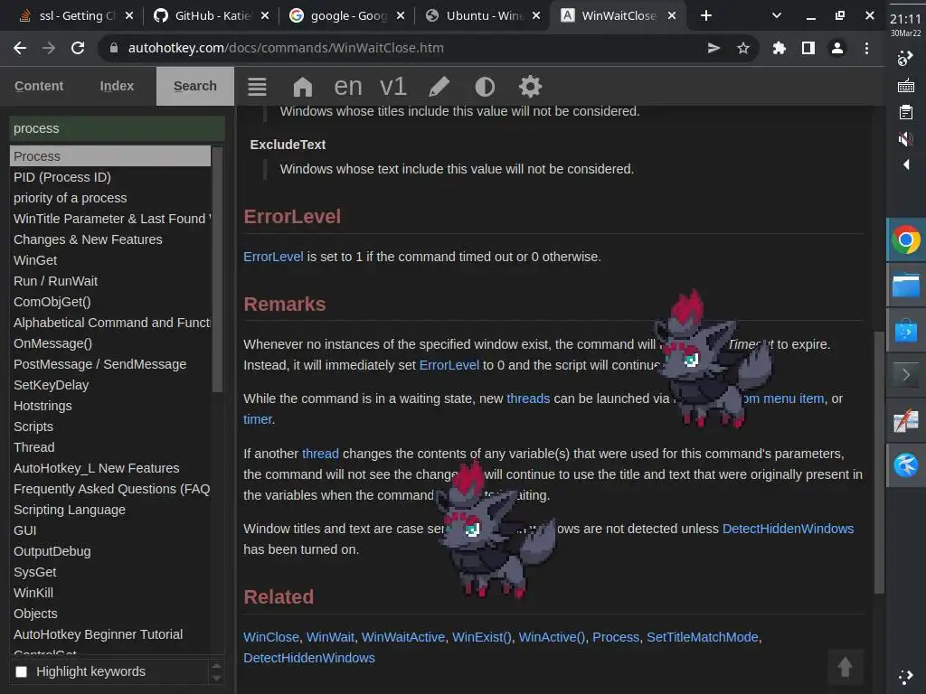The width and height of the screenshot is (926, 694).
Task: Click the up arrow stepper beside Highlight keywords
Action: pos(217,666)
